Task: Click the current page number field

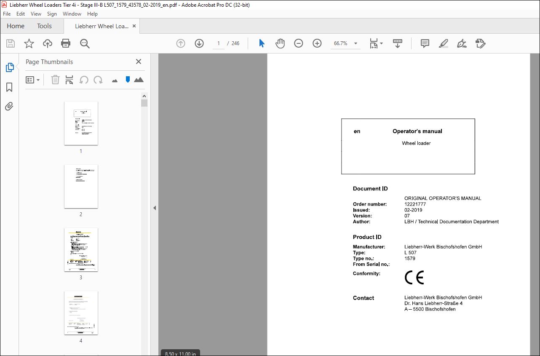Action: pos(218,43)
